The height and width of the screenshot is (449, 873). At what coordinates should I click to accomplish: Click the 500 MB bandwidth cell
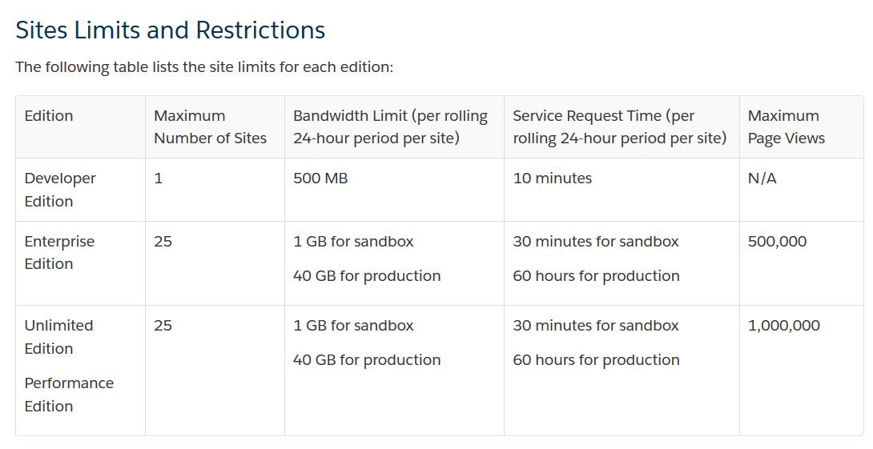pos(320,178)
